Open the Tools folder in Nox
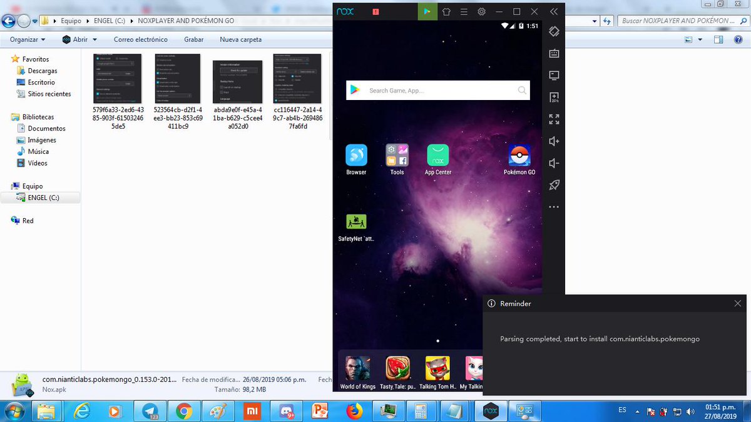 click(397, 159)
